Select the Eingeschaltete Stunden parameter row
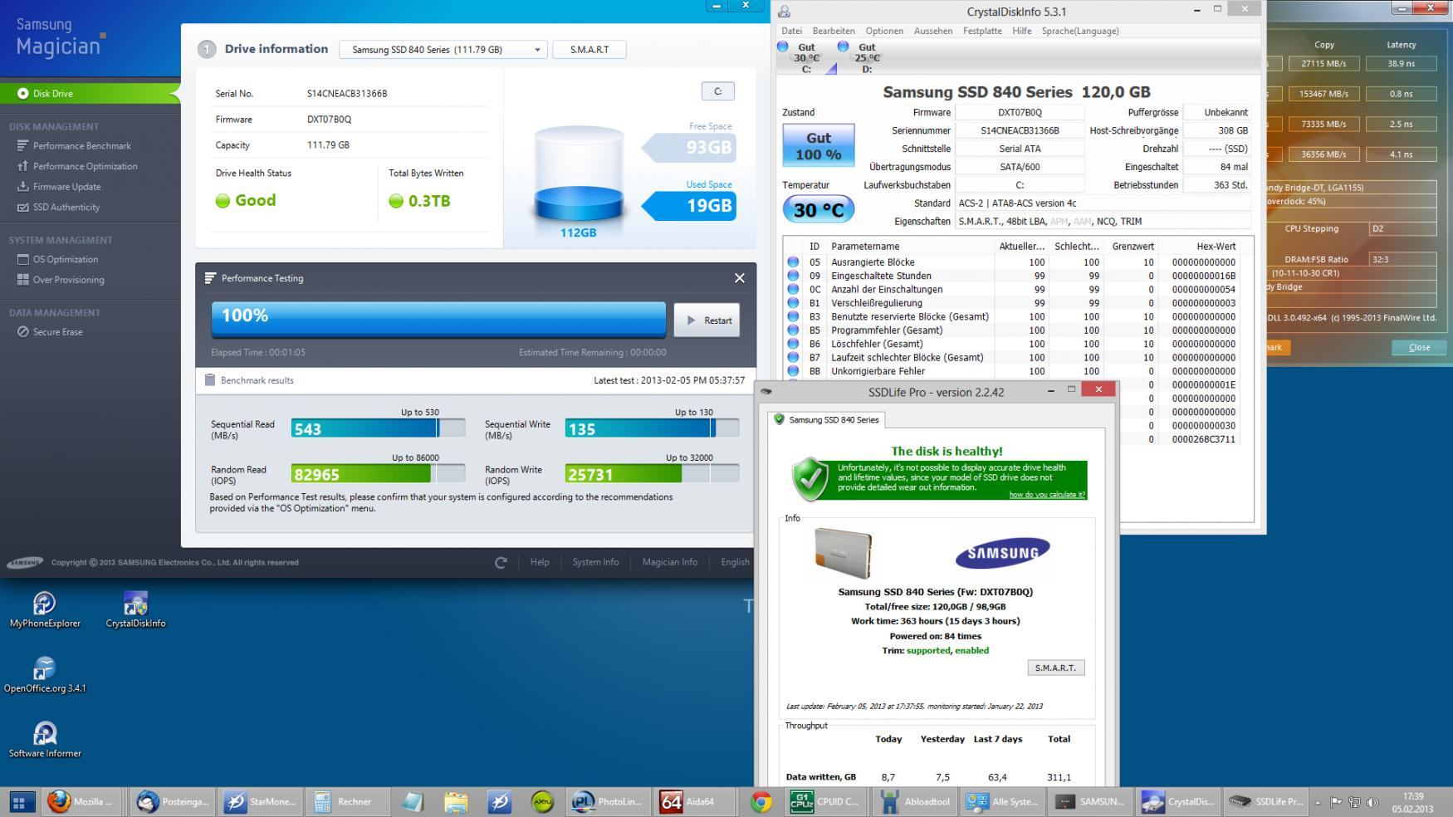This screenshot has height=817, width=1453. tap(1012, 276)
